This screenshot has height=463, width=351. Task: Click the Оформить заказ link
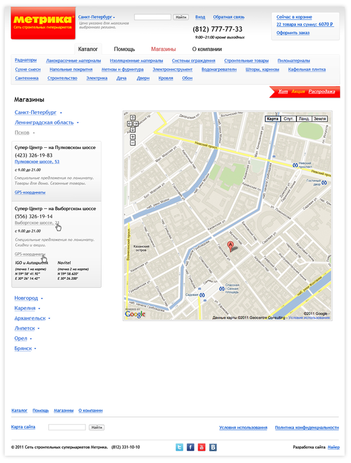pos(293,33)
